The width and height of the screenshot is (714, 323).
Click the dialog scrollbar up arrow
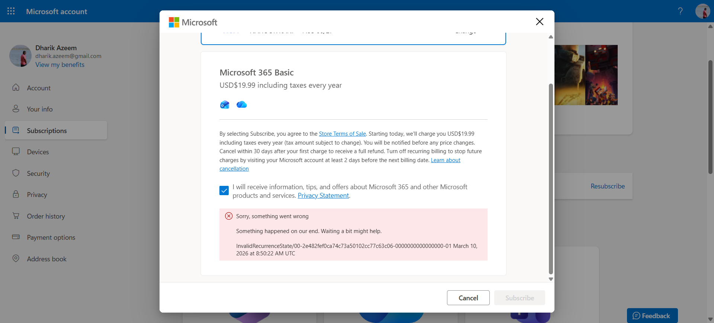[x=551, y=37]
